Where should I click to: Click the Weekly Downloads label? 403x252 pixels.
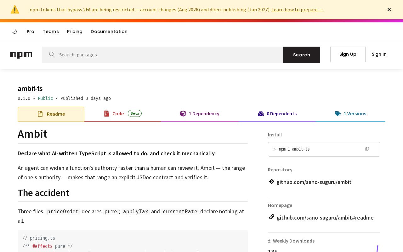pos(294,241)
